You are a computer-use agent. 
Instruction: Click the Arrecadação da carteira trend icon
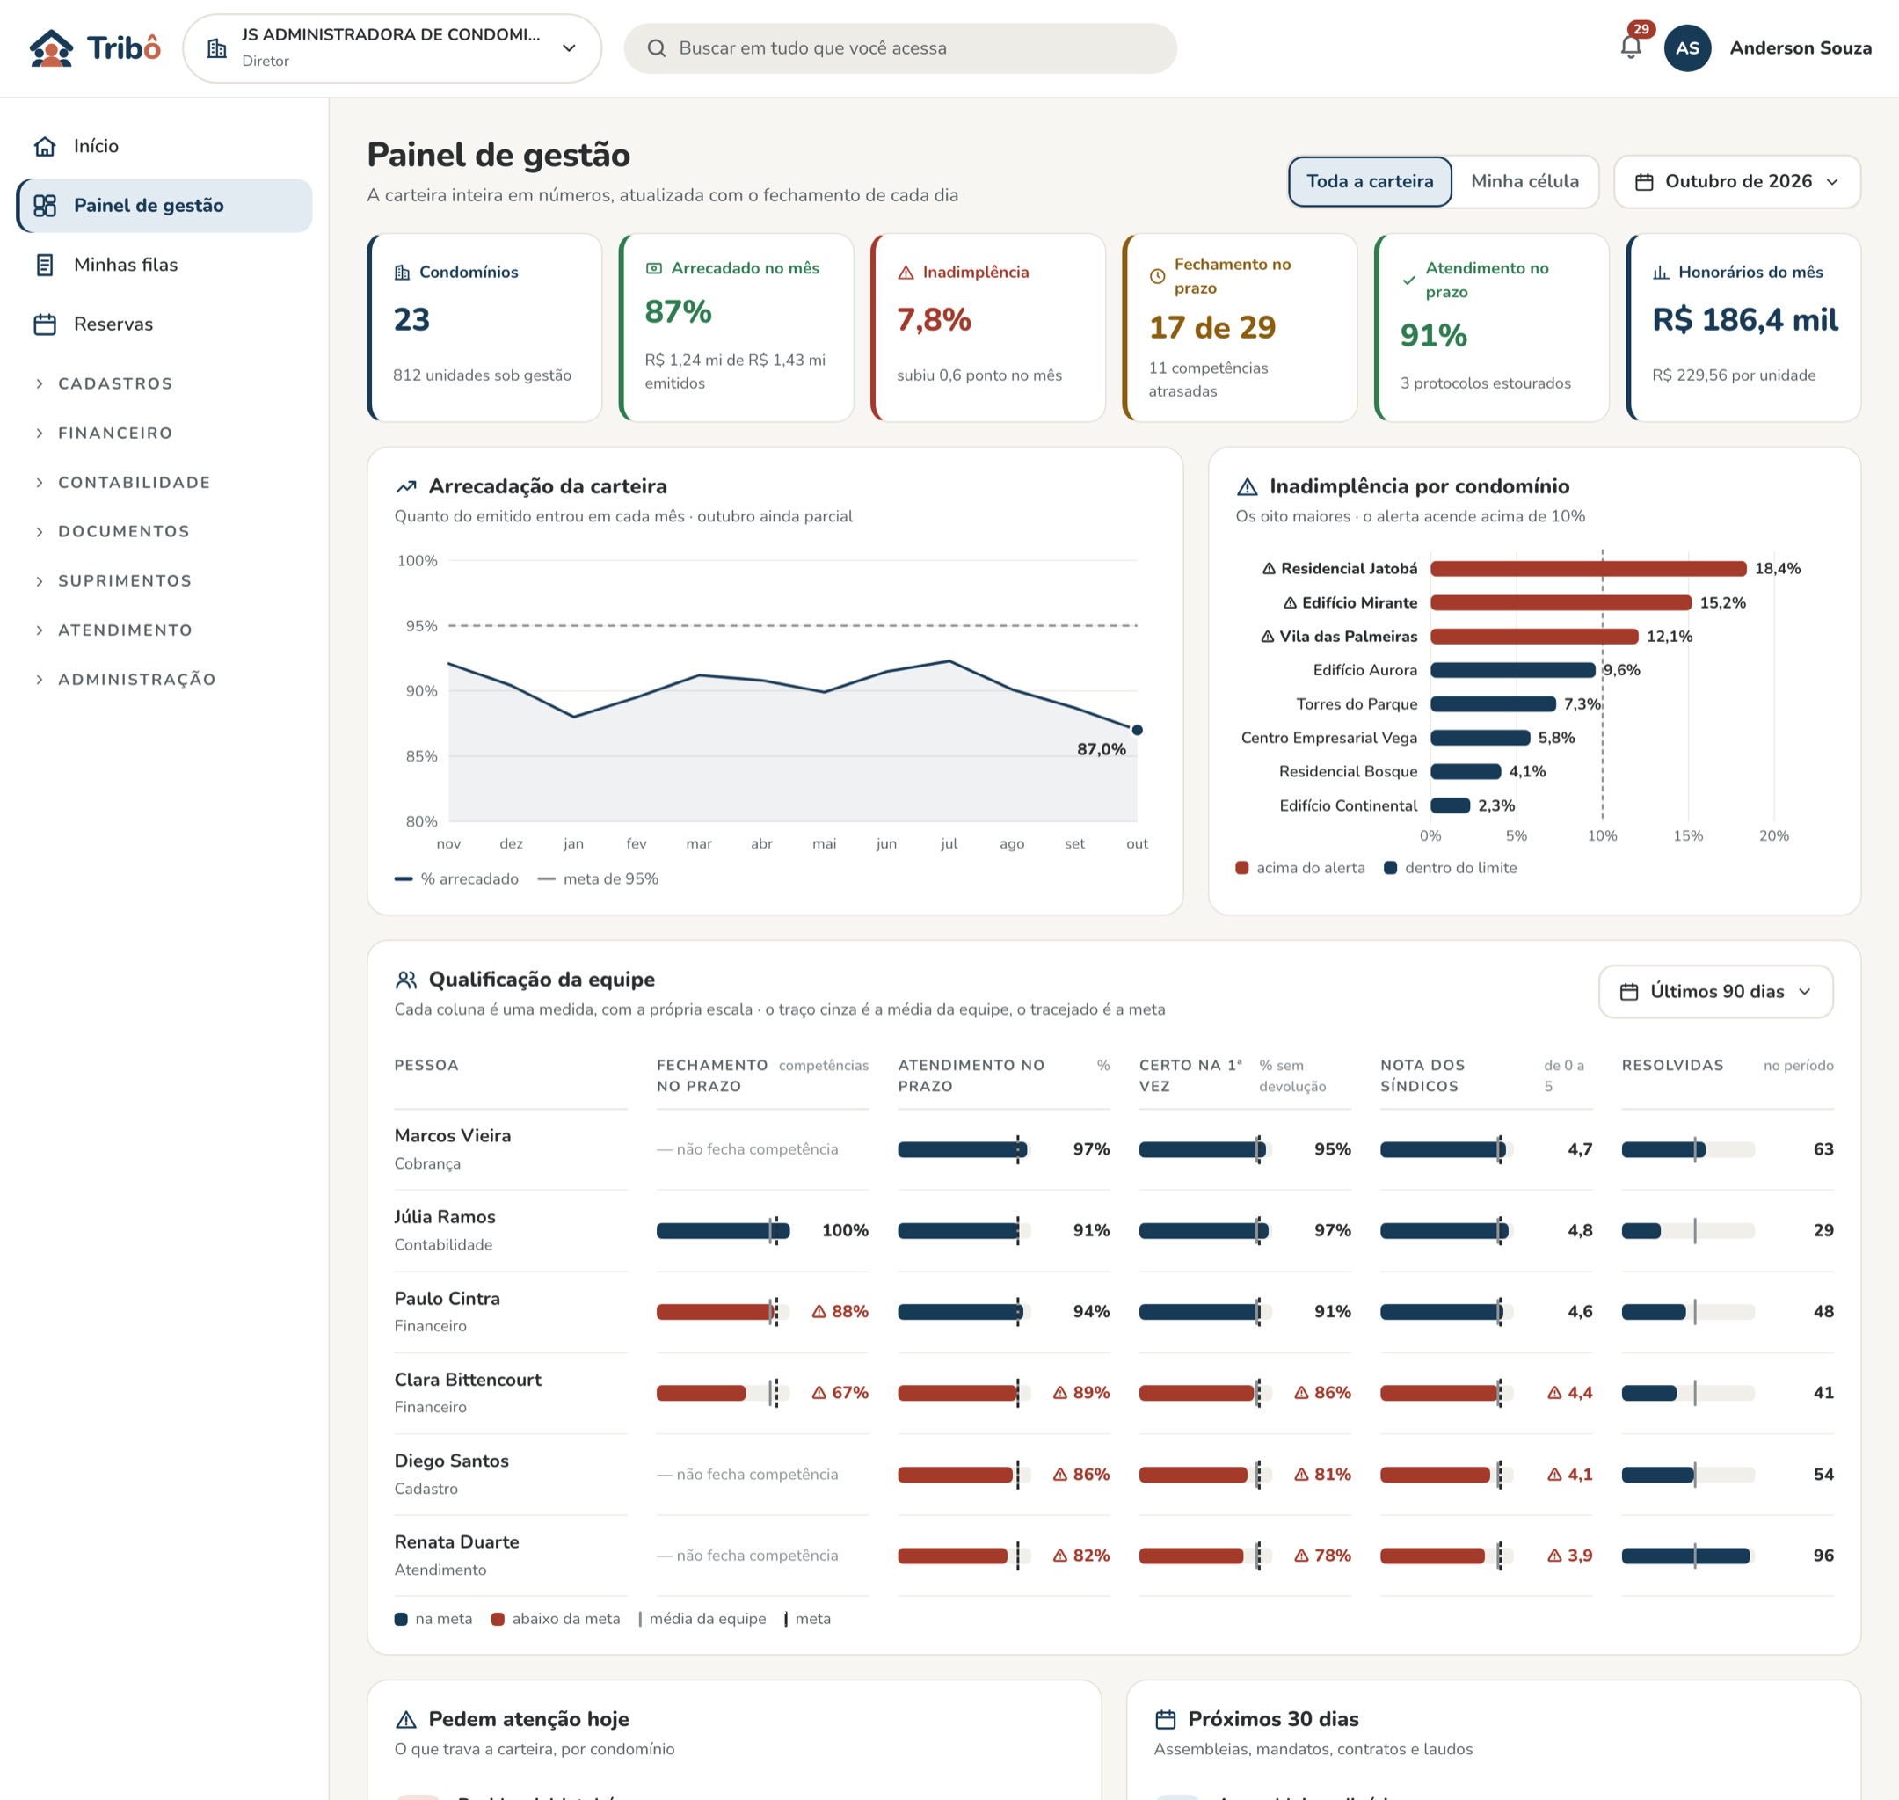pos(407,486)
